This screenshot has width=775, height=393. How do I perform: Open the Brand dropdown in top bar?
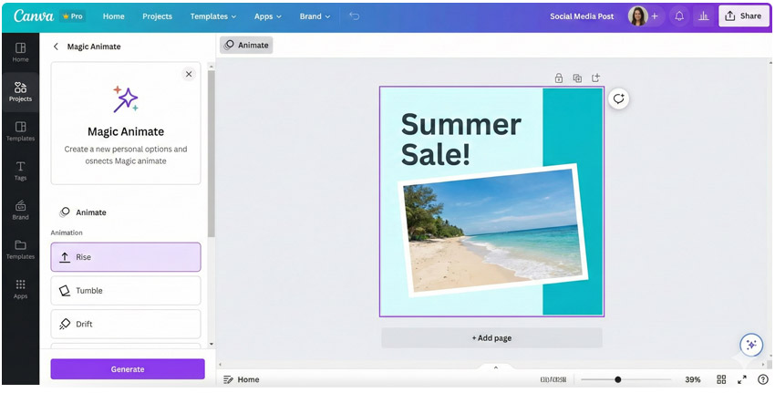pyautogui.click(x=315, y=16)
